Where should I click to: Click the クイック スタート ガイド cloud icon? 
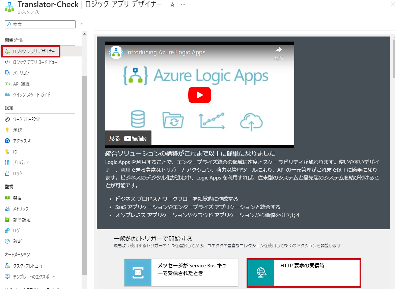[x=7, y=95]
